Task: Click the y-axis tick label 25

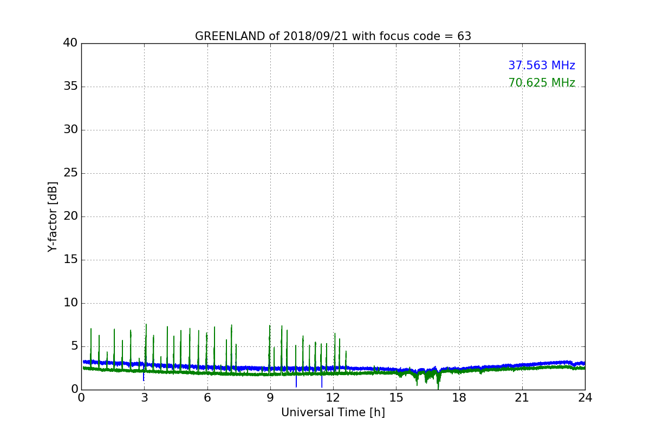Action: [70, 173]
